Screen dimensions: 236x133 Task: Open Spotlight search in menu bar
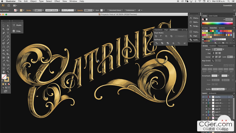tap(228, 1)
